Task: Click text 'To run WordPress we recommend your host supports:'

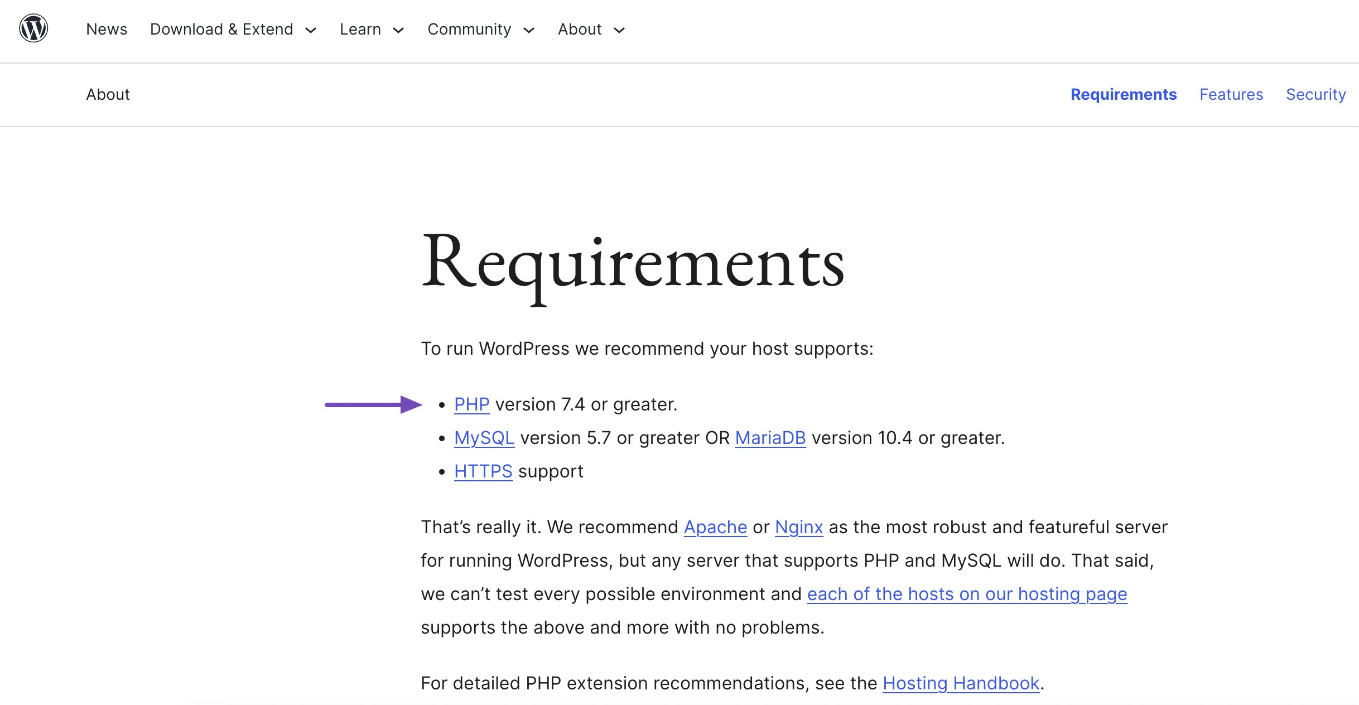Action: click(x=647, y=349)
